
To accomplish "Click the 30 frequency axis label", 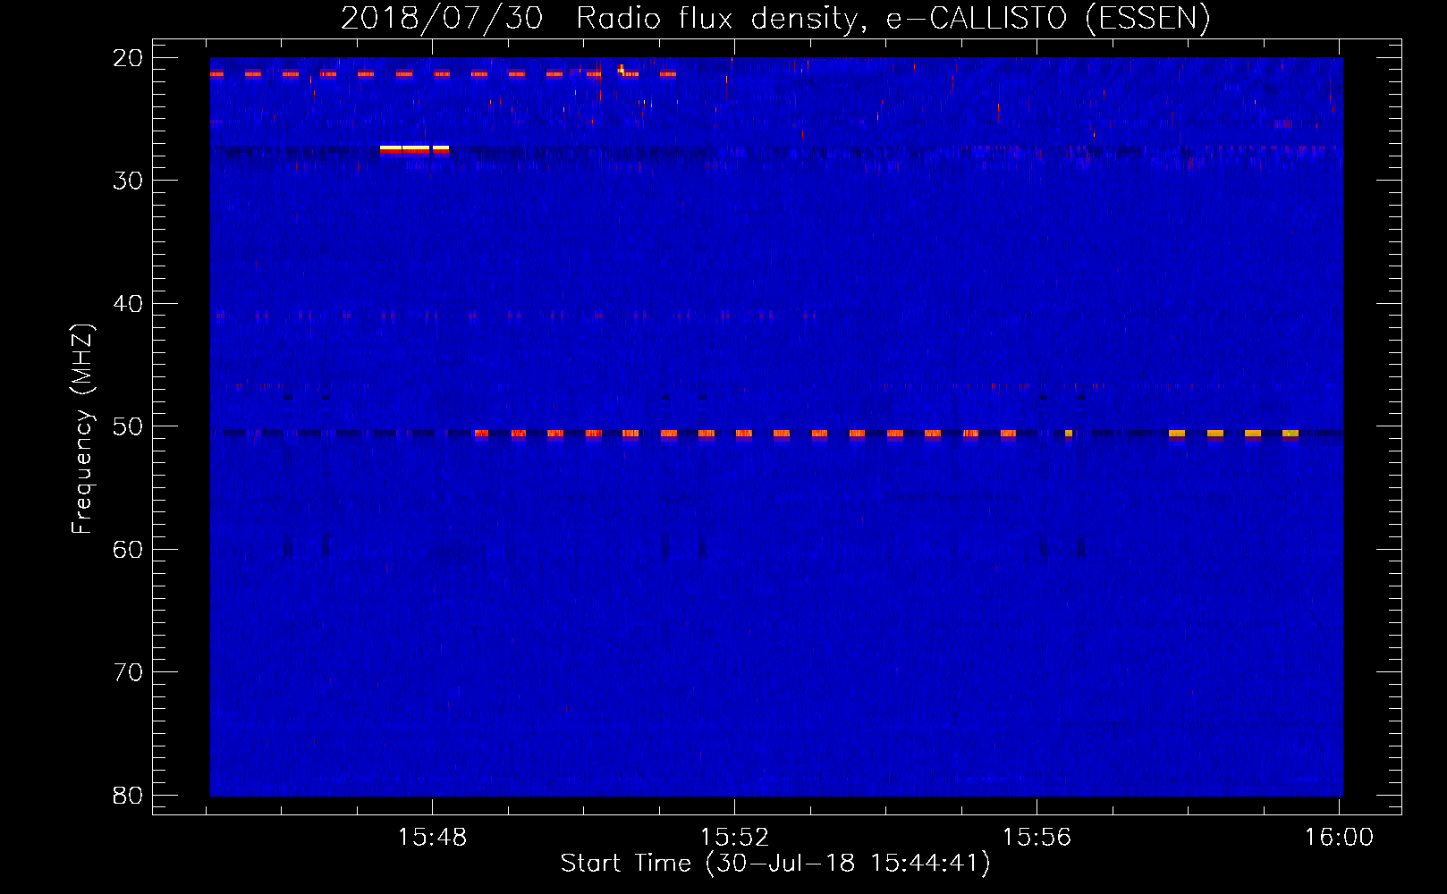I will pos(128,181).
